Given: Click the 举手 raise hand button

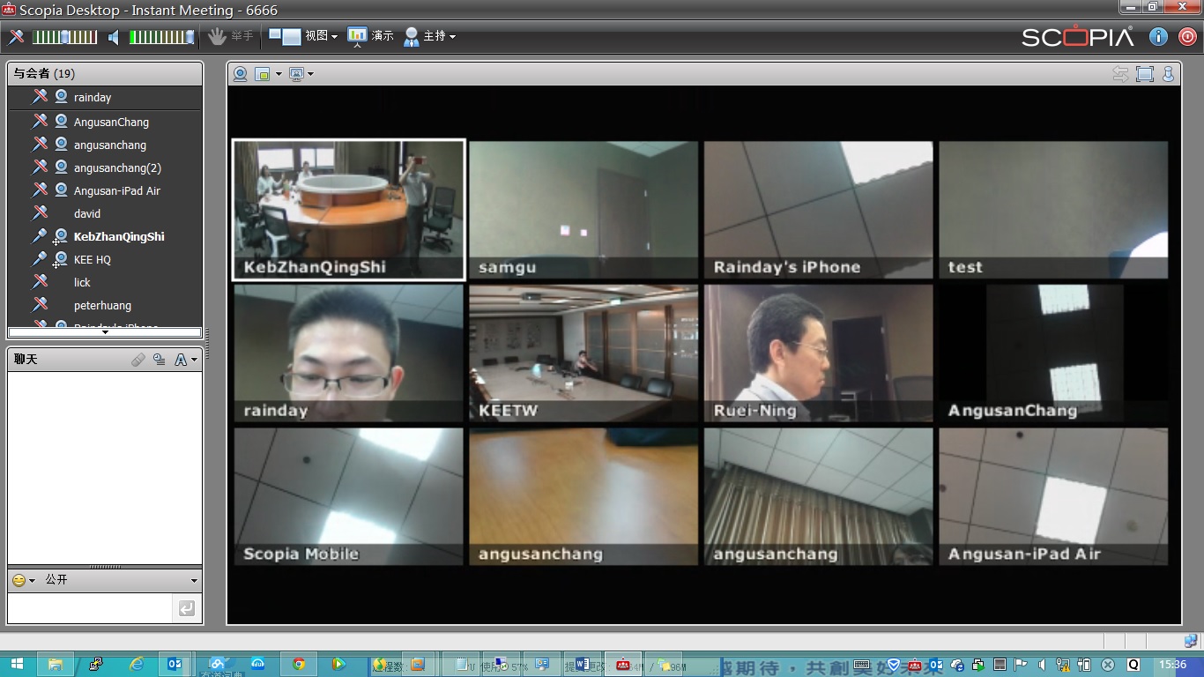Looking at the screenshot, I should click(230, 36).
